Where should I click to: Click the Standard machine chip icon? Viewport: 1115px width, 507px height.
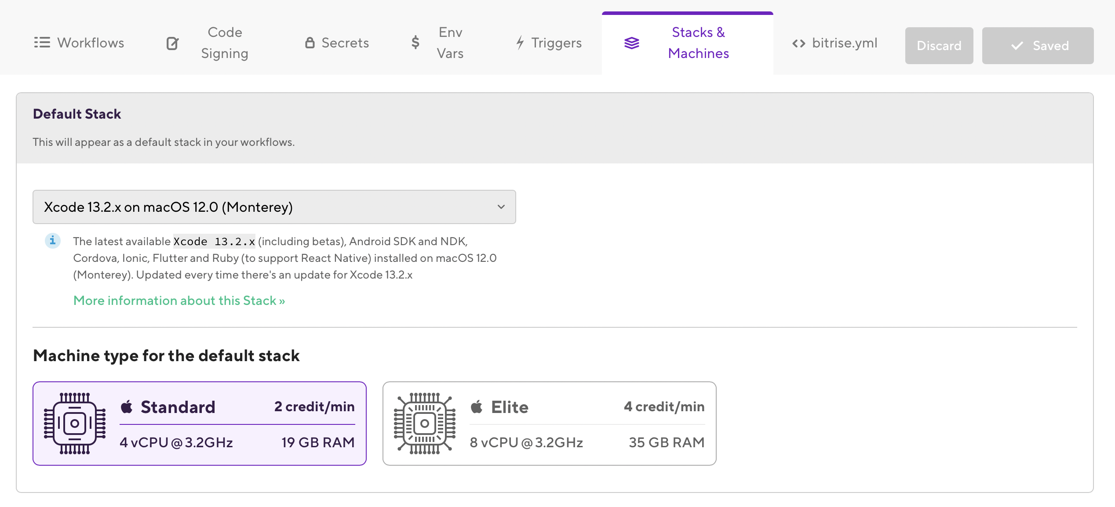tap(75, 424)
